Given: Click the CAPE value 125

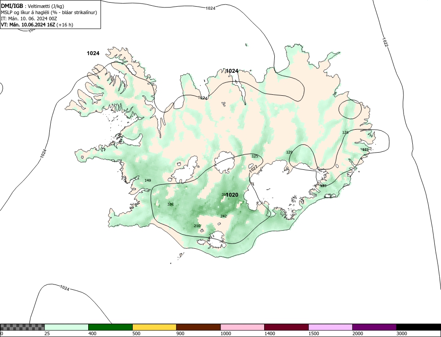Looking at the screenshot, I should 255,156.
